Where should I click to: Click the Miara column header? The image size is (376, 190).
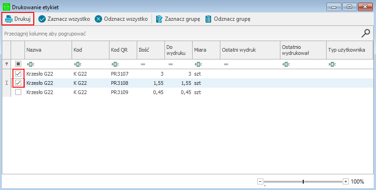coord(206,50)
